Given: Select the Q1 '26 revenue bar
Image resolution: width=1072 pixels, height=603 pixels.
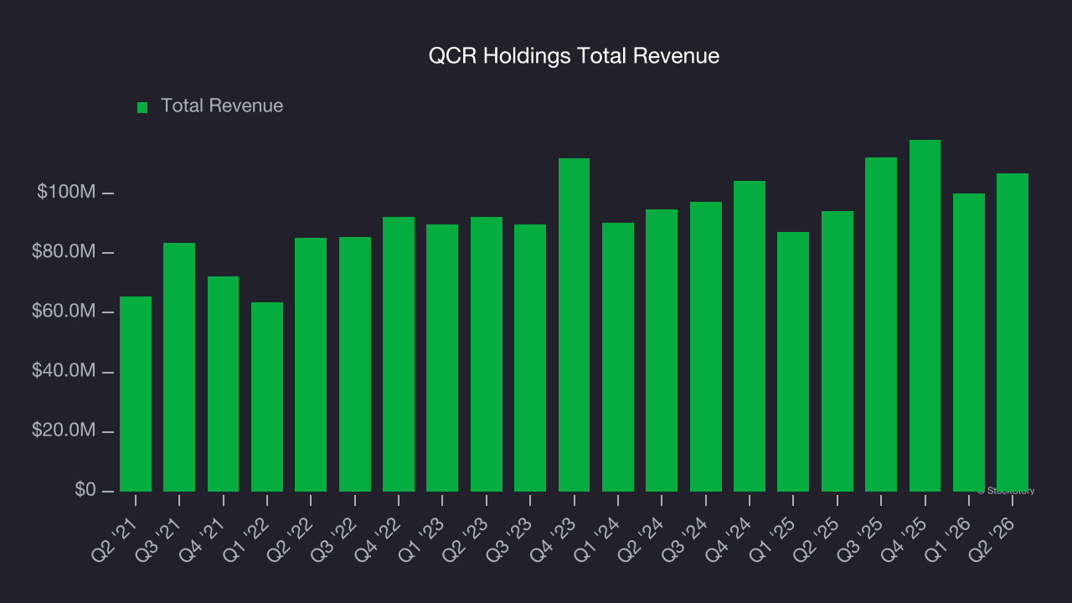Looking at the screenshot, I should [969, 343].
